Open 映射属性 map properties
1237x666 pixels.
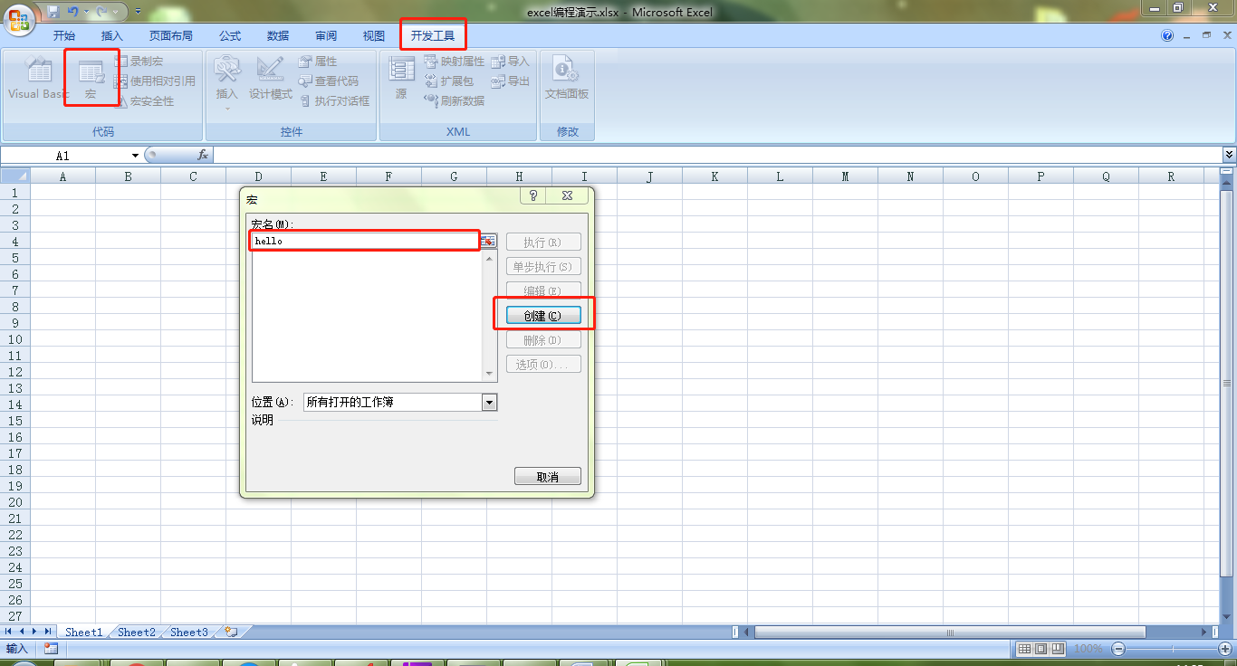point(455,62)
